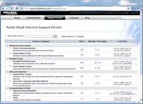The image size is (143, 104).
Task: Open the wrench settings menu
Action: tap(139, 8)
